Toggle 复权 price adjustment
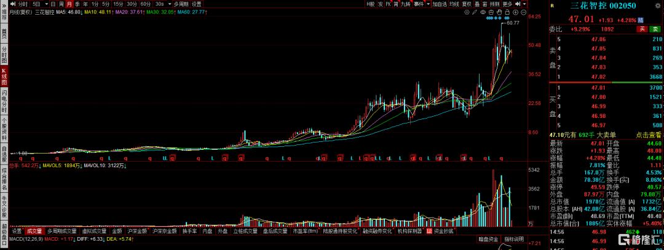The height and width of the screenshot is (250, 664). (467, 4)
